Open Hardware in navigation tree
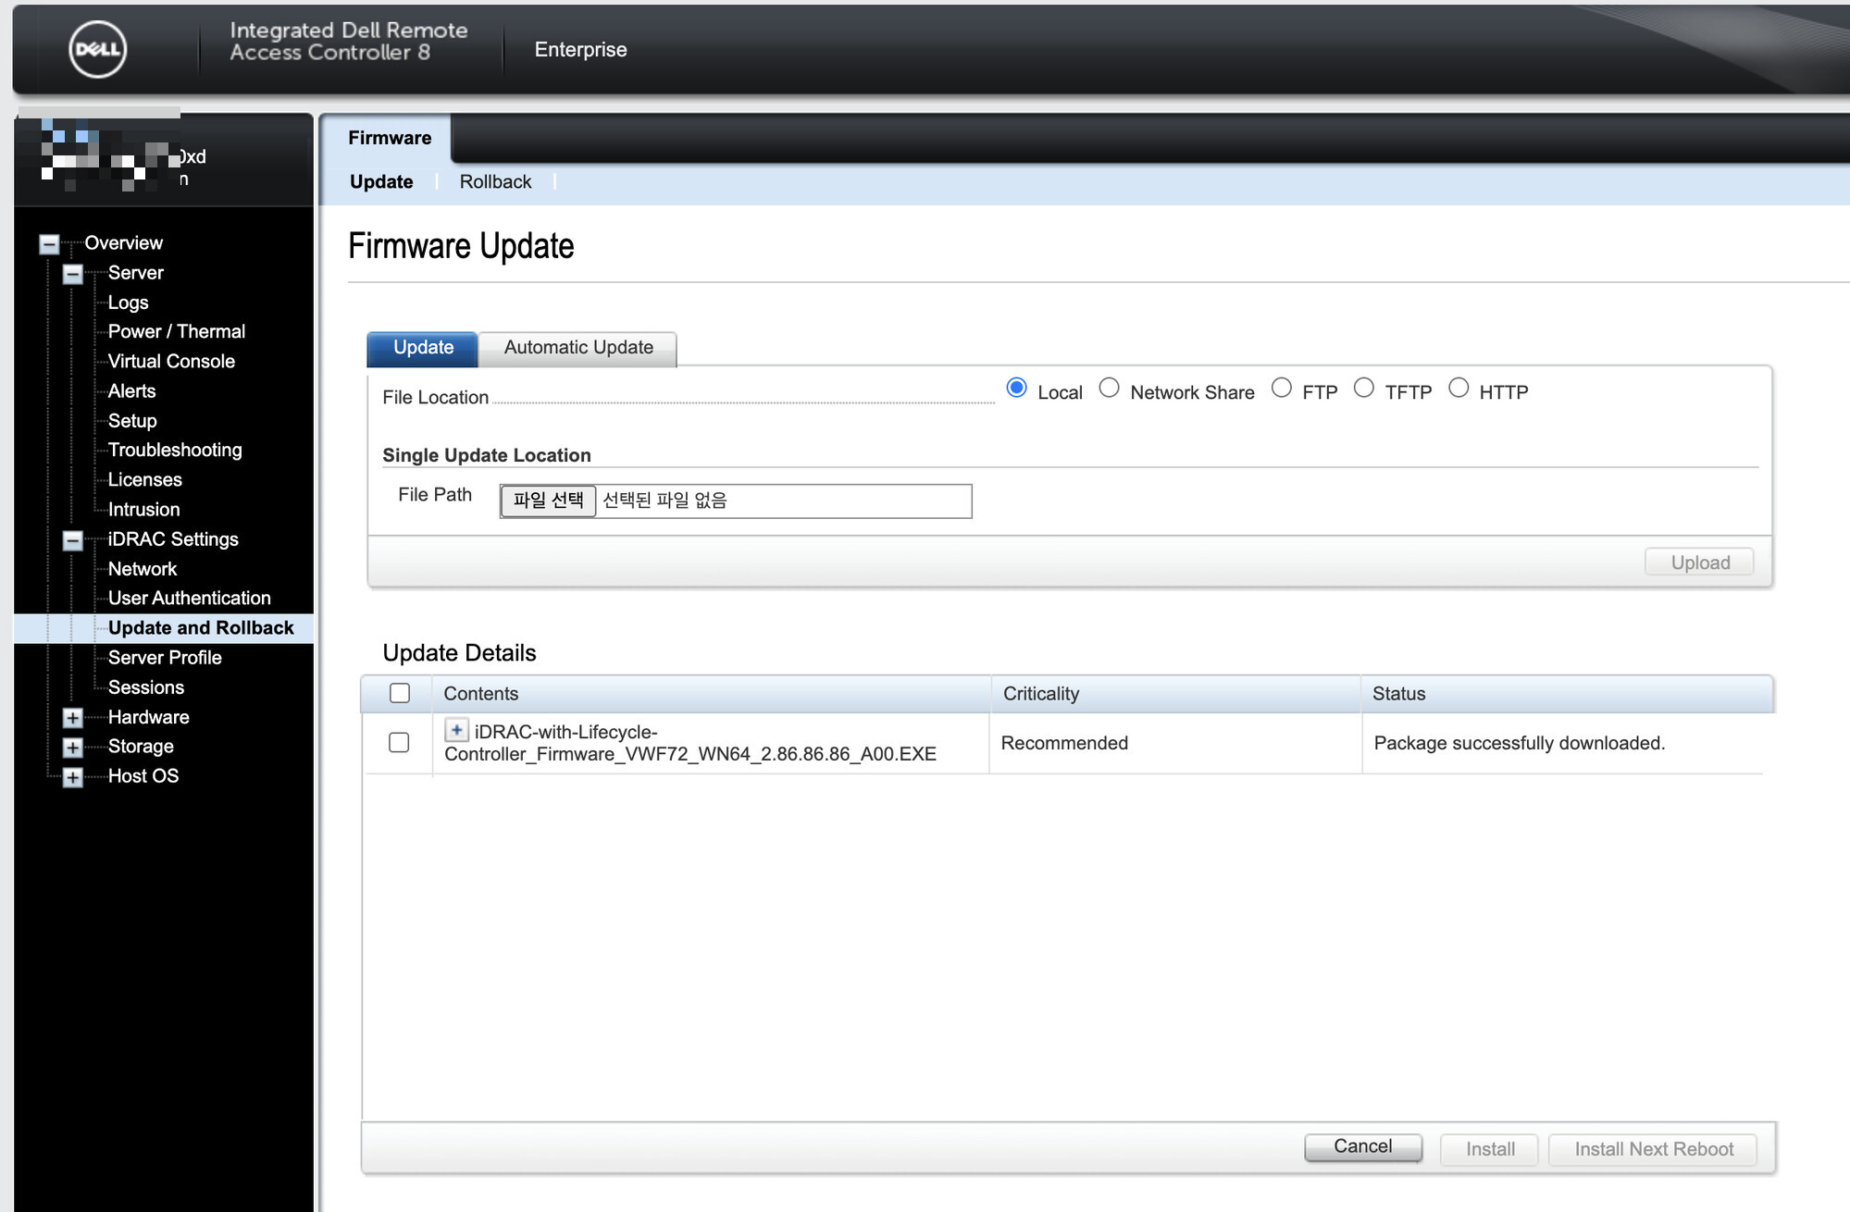Screen dimensions: 1850x1212 click(x=148, y=717)
